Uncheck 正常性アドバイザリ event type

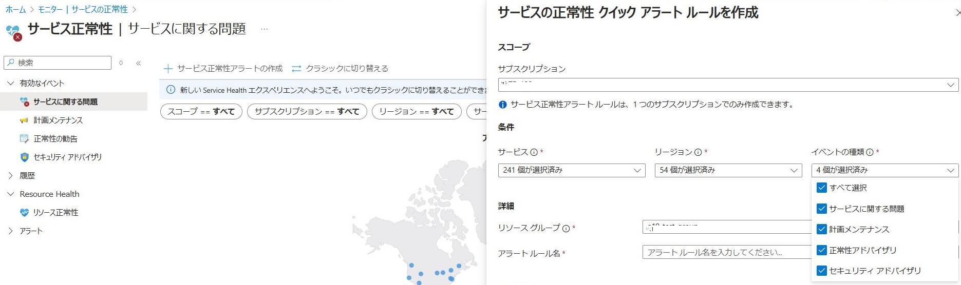(x=821, y=250)
